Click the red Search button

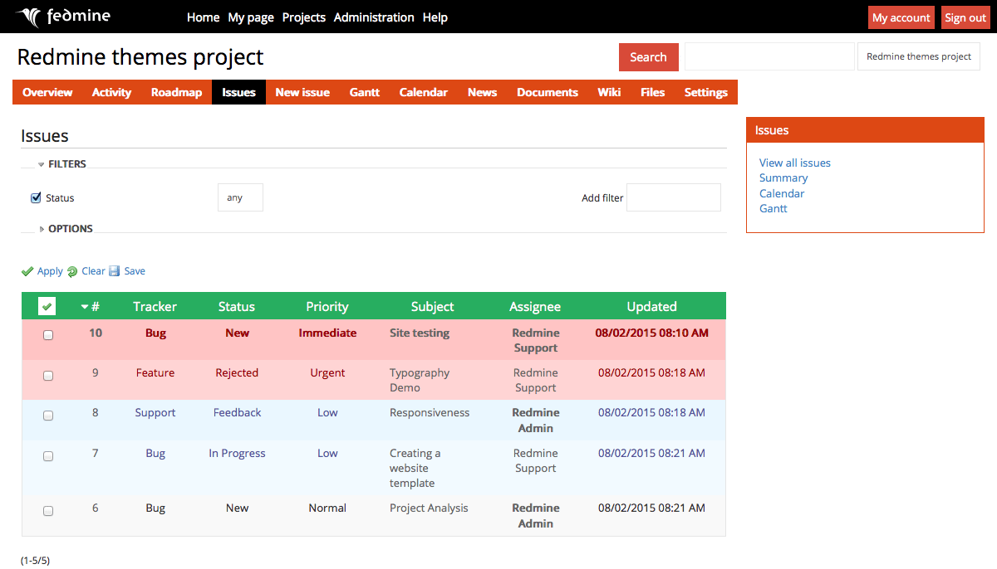(648, 57)
